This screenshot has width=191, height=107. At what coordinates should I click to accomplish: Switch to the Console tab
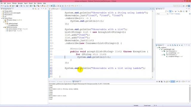coord(76,82)
